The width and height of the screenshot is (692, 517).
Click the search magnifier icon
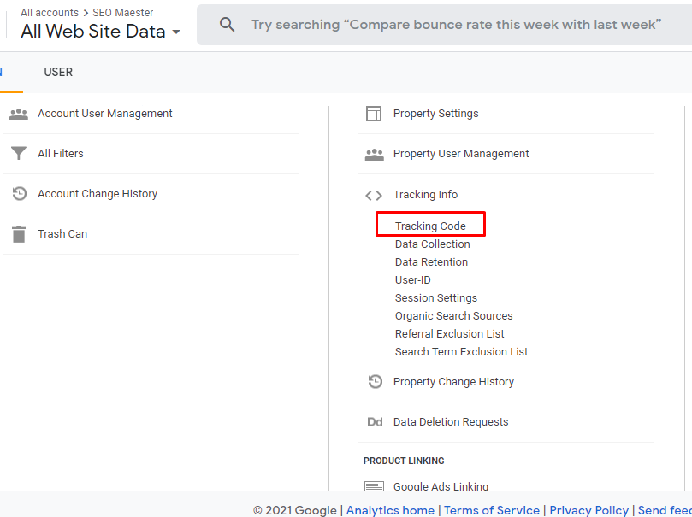click(227, 25)
